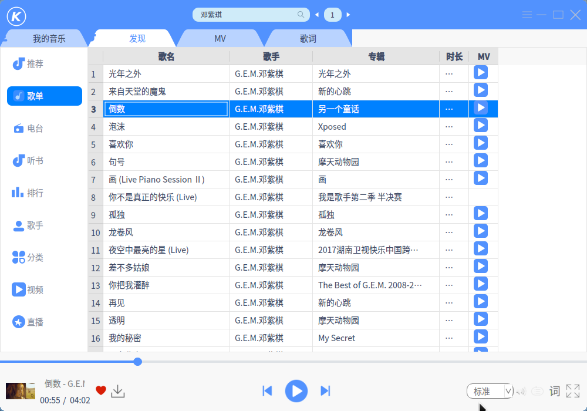Skip to next track
This screenshot has height=411, width=587.
[x=325, y=391]
